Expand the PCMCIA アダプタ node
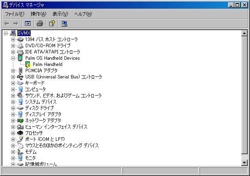The image size is (250, 176). pyautogui.click(x=13, y=71)
